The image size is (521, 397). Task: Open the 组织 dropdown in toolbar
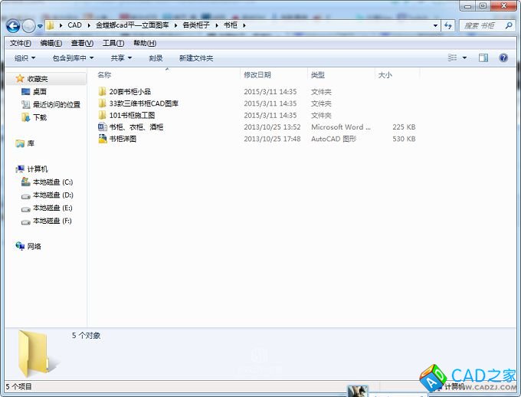[25, 58]
